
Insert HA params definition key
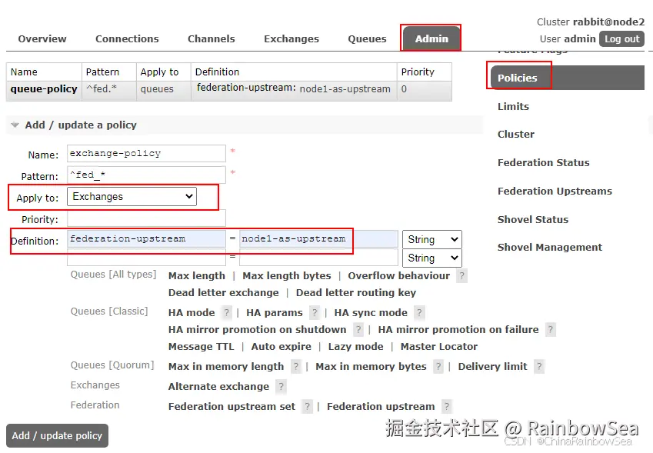pos(274,313)
